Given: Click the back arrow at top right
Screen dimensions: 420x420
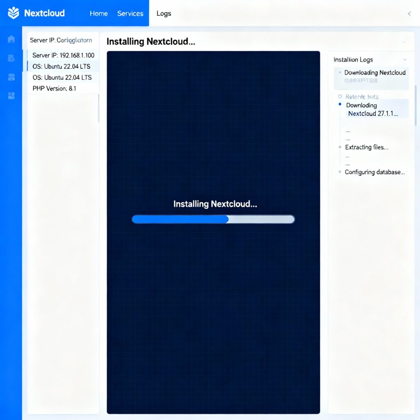Looking at the screenshot, I should click(409, 14).
